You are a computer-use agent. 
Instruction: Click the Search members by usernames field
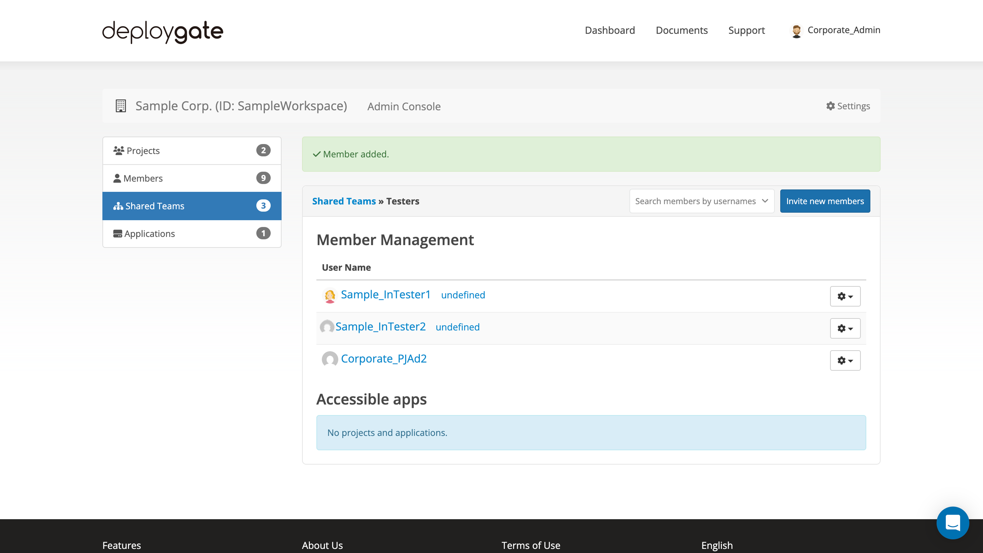[695, 201]
